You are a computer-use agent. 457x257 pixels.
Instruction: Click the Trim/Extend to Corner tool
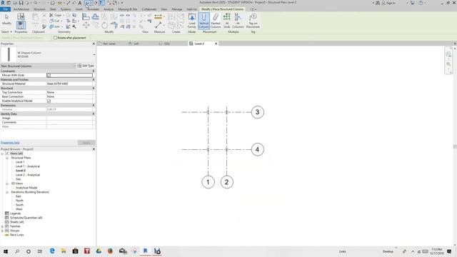click(x=114, y=26)
